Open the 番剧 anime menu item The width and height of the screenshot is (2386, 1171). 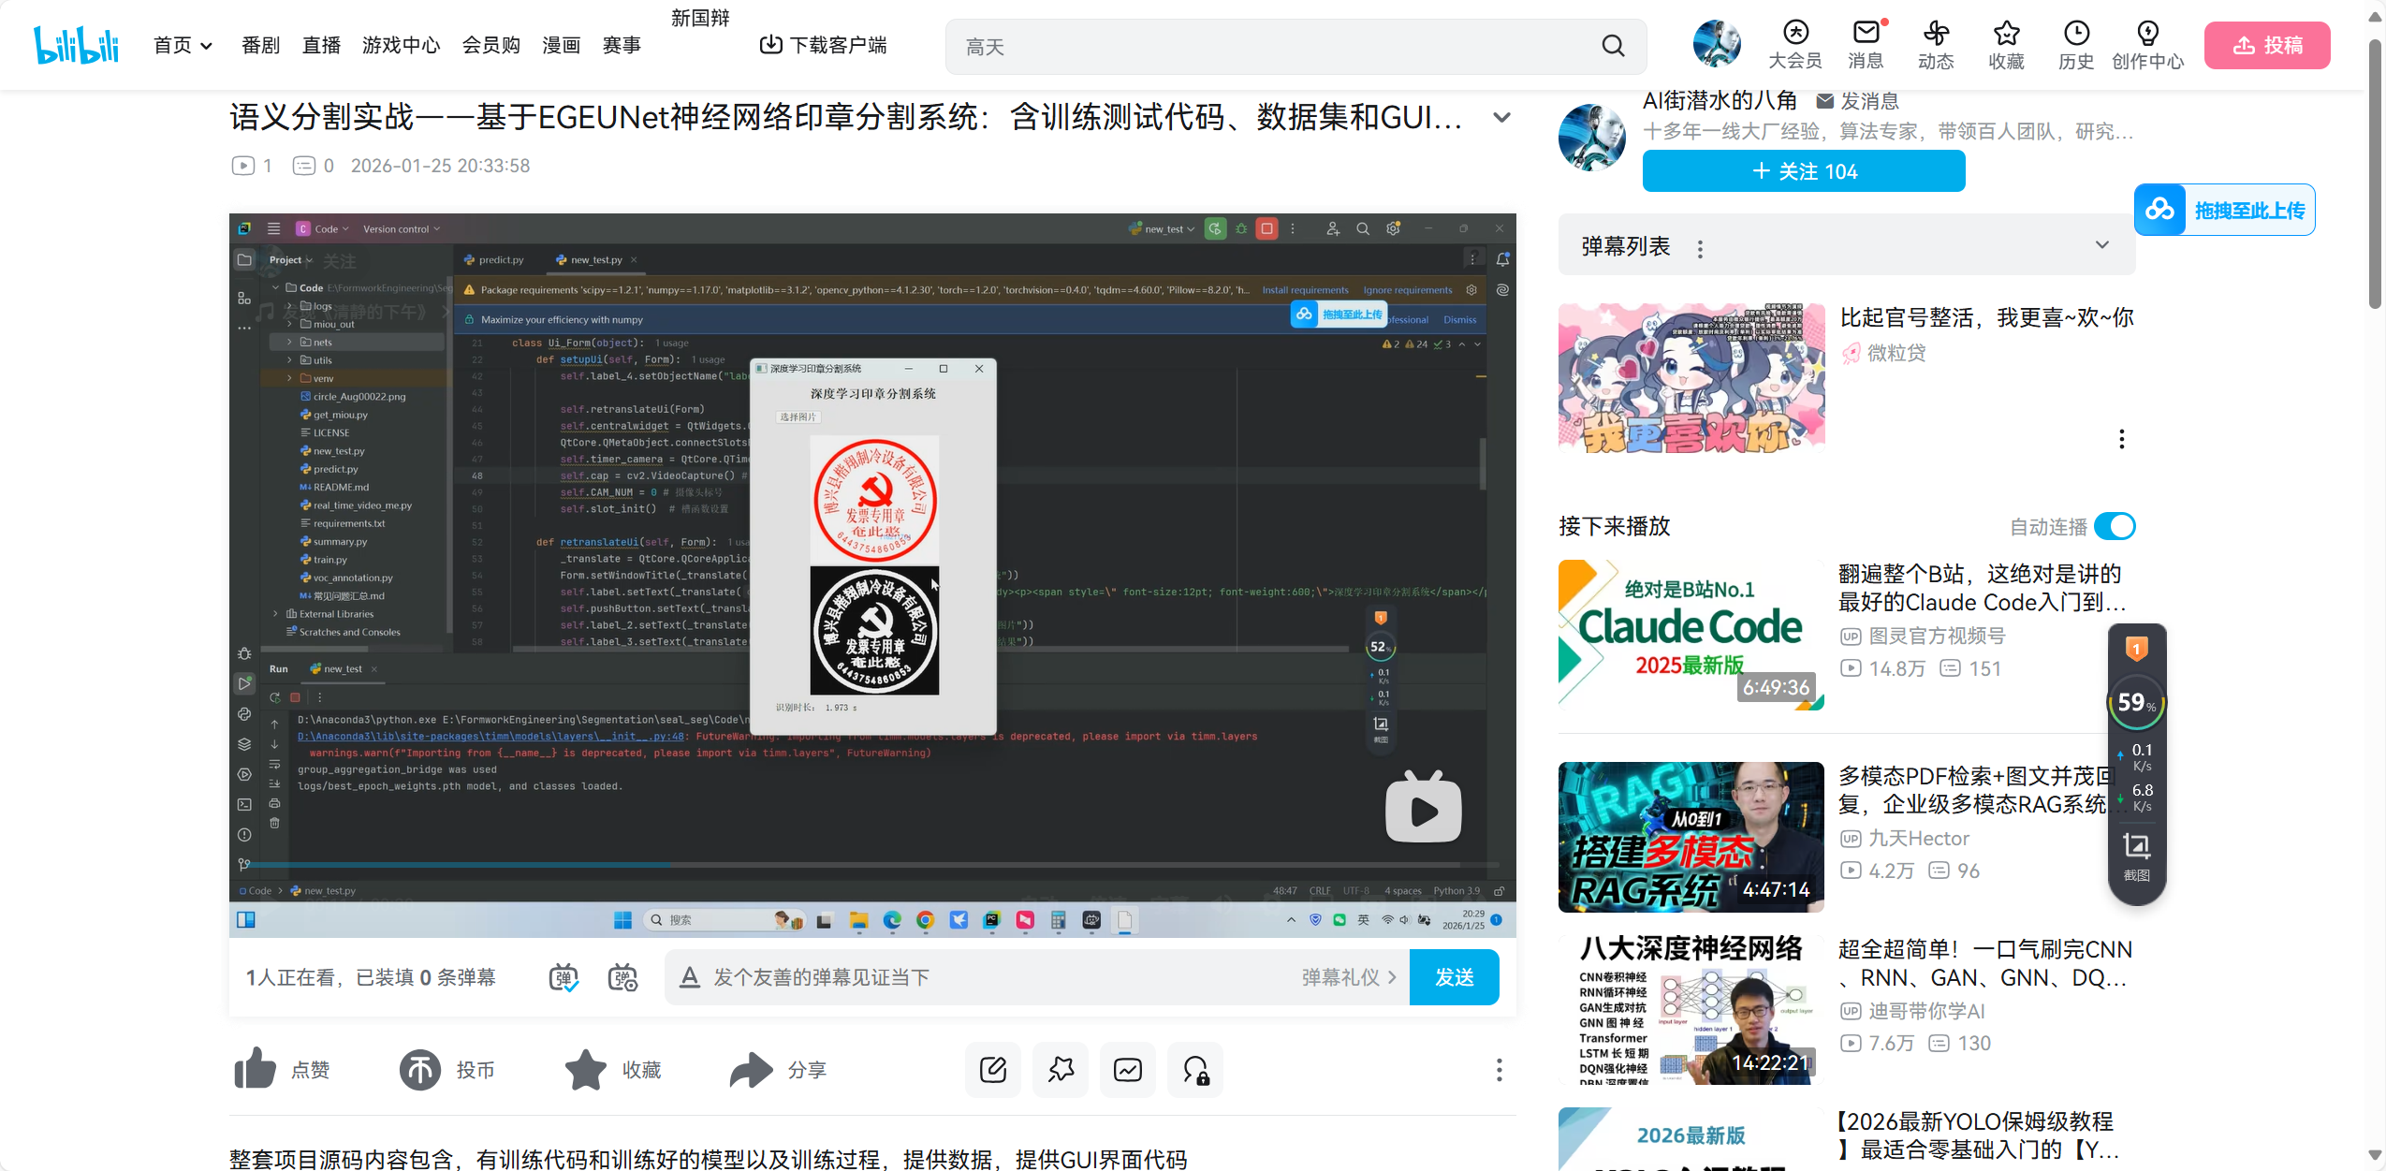260,45
